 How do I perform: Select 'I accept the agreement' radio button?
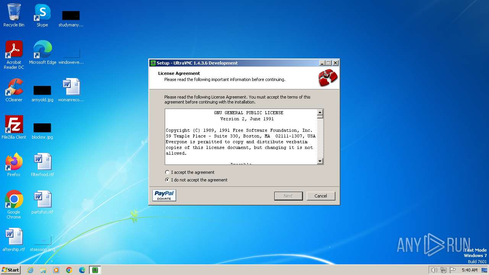[167, 172]
